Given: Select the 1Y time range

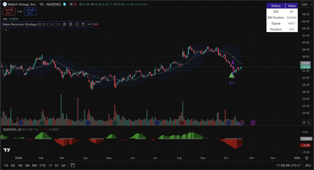Looking at the screenshot, I should click(x=50, y=165).
